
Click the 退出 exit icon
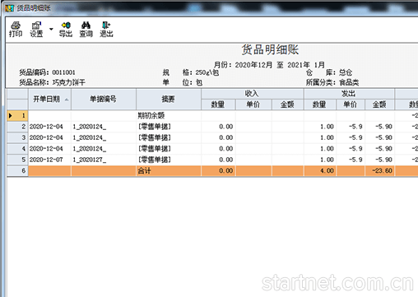[x=106, y=29]
